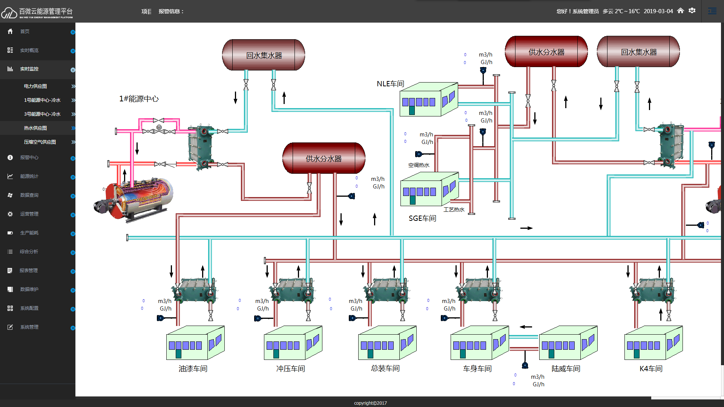Click the 供水分水器 tank in center
The height and width of the screenshot is (407, 724).
click(x=324, y=158)
